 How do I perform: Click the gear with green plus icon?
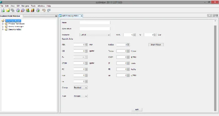(18, 10)
